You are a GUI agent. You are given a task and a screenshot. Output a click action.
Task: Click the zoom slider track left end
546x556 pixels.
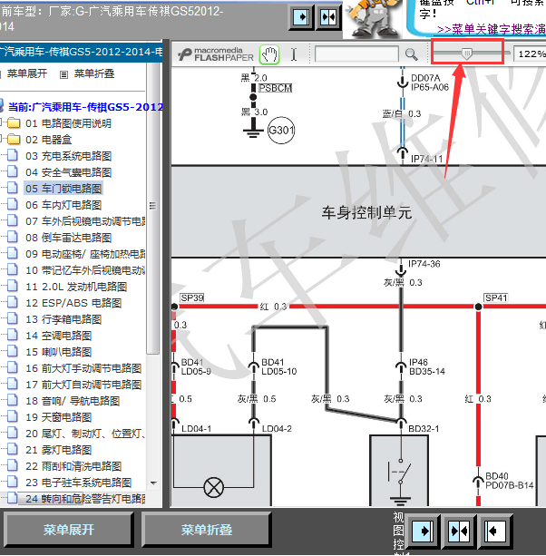436,54
